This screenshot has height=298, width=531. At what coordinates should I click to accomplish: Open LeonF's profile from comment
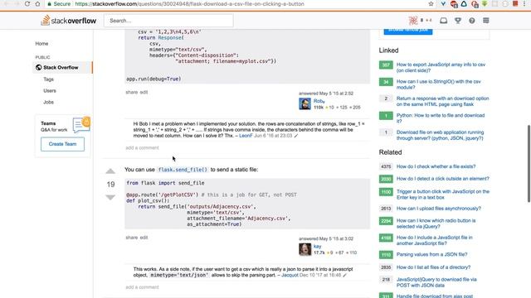tap(246, 136)
